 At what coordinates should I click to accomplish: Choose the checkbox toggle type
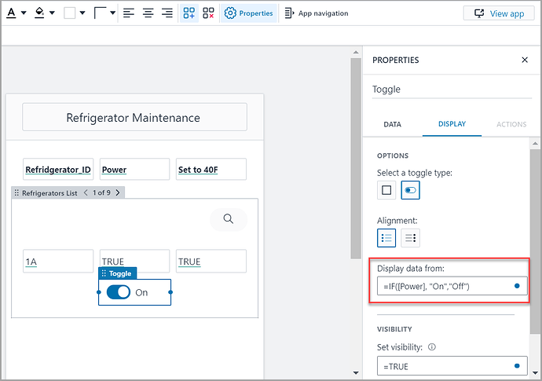(386, 190)
